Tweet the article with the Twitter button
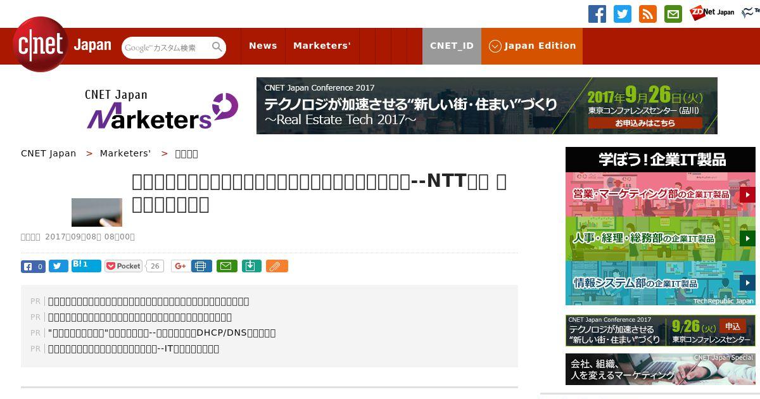 pos(58,267)
